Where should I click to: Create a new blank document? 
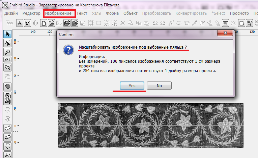[x=44, y=23]
